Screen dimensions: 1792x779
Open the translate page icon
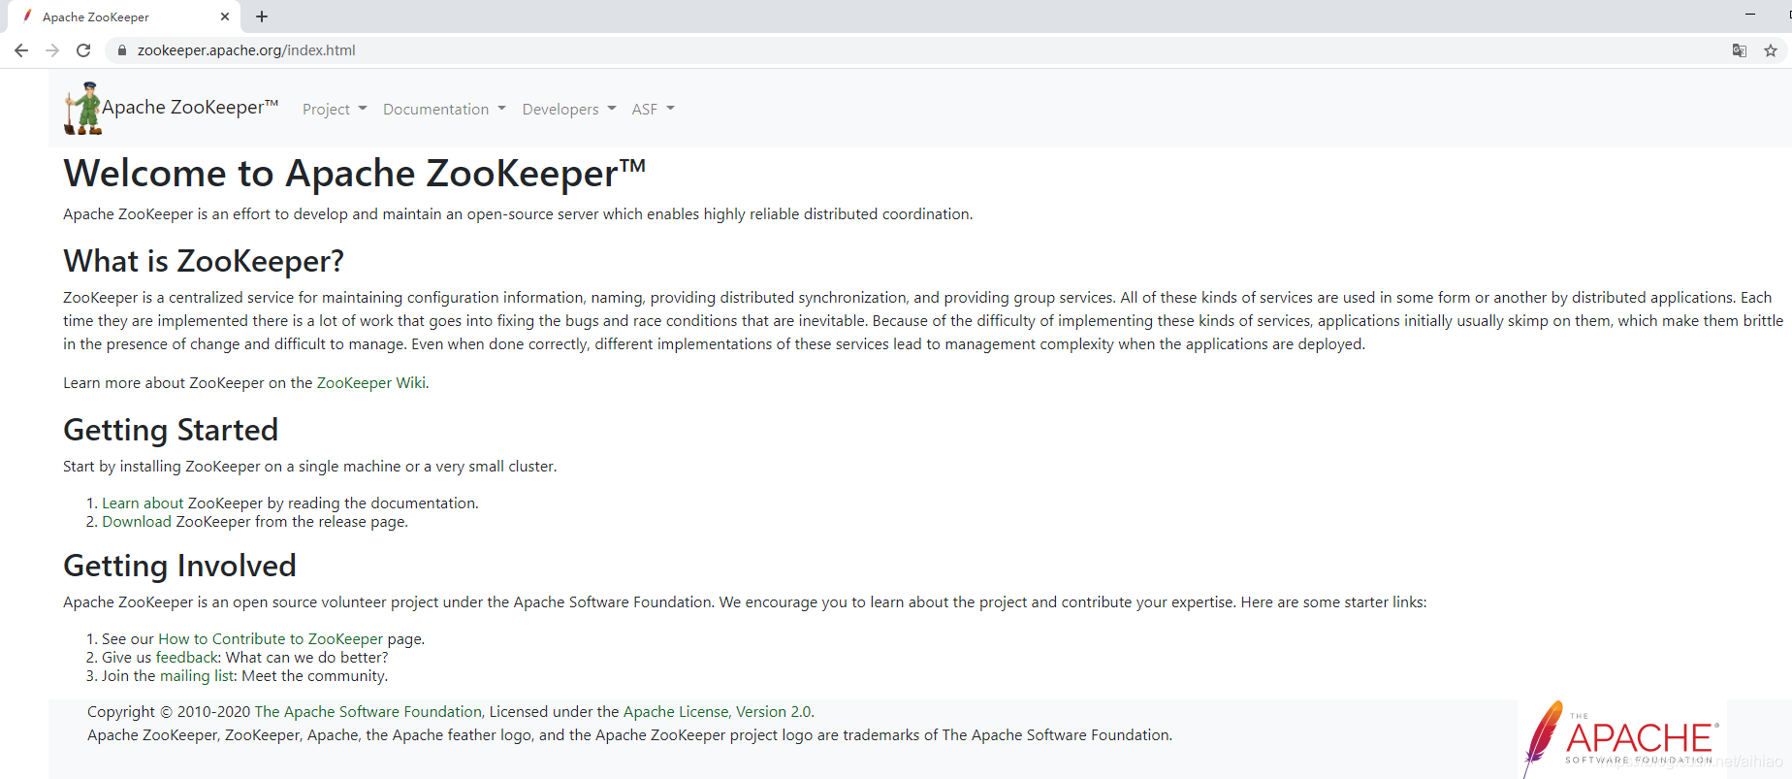click(x=1740, y=50)
